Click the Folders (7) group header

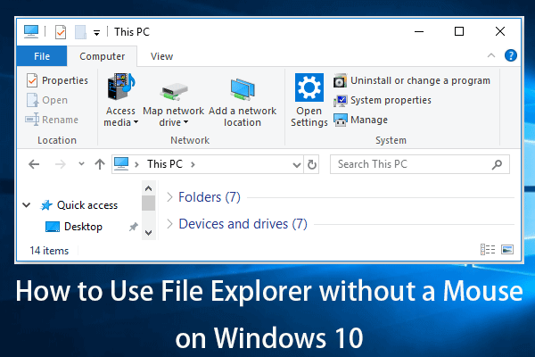[x=210, y=197]
